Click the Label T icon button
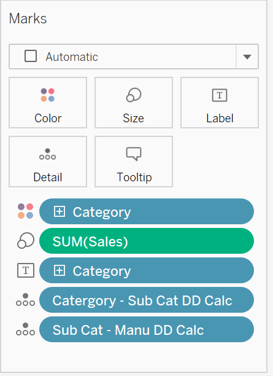The height and width of the screenshot is (376, 273). (x=220, y=103)
